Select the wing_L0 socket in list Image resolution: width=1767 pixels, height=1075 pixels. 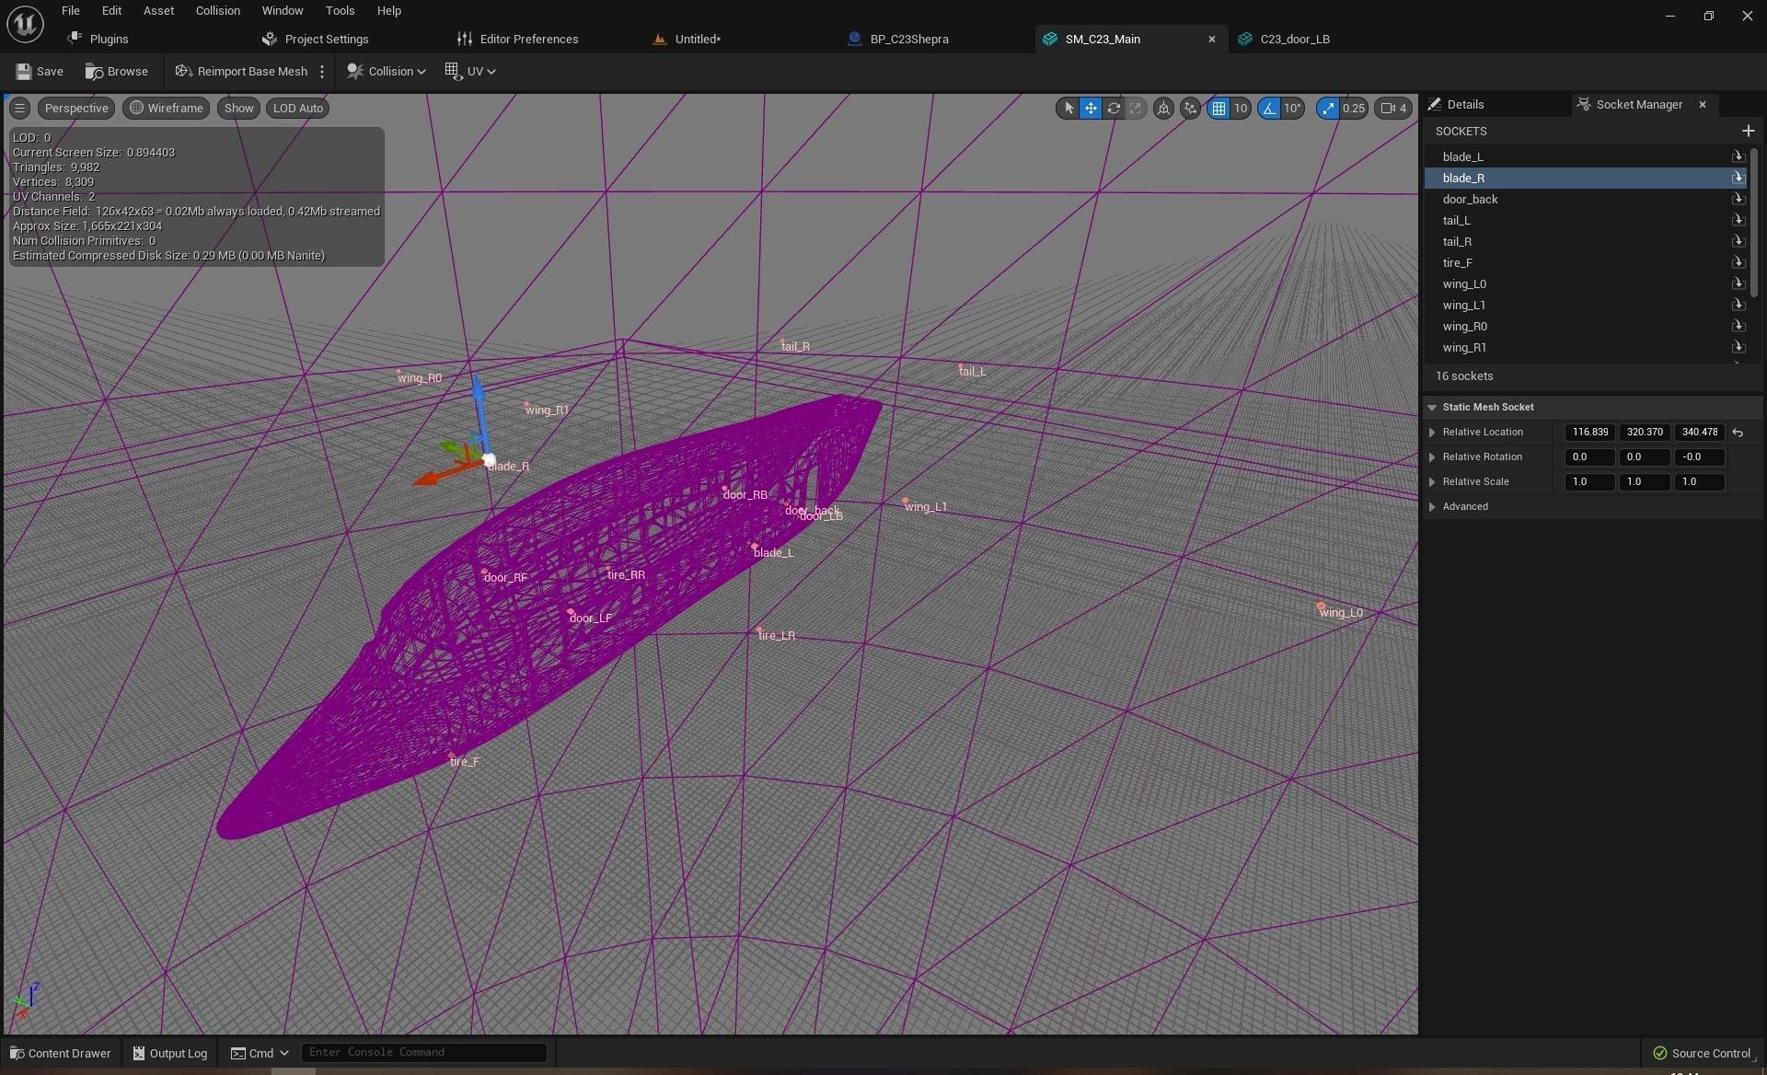(x=1464, y=284)
